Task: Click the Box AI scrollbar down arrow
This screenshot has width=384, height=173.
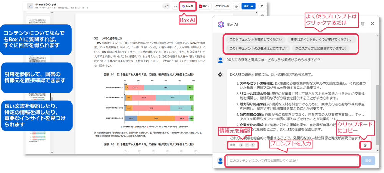Action: [377, 150]
